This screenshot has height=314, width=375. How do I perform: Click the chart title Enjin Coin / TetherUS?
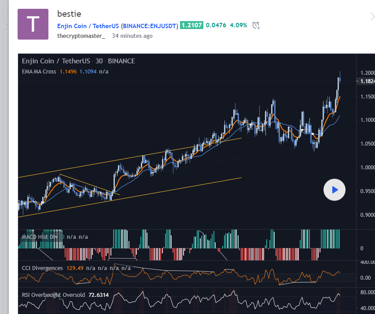(56, 61)
